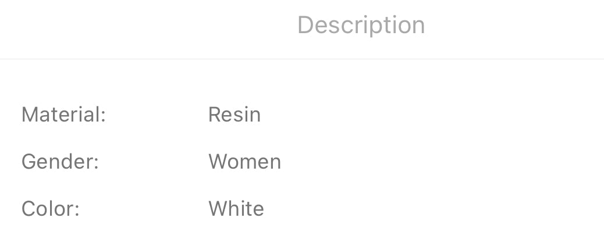Focus the Description section header text
604x239 pixels.
click(361, 26)
